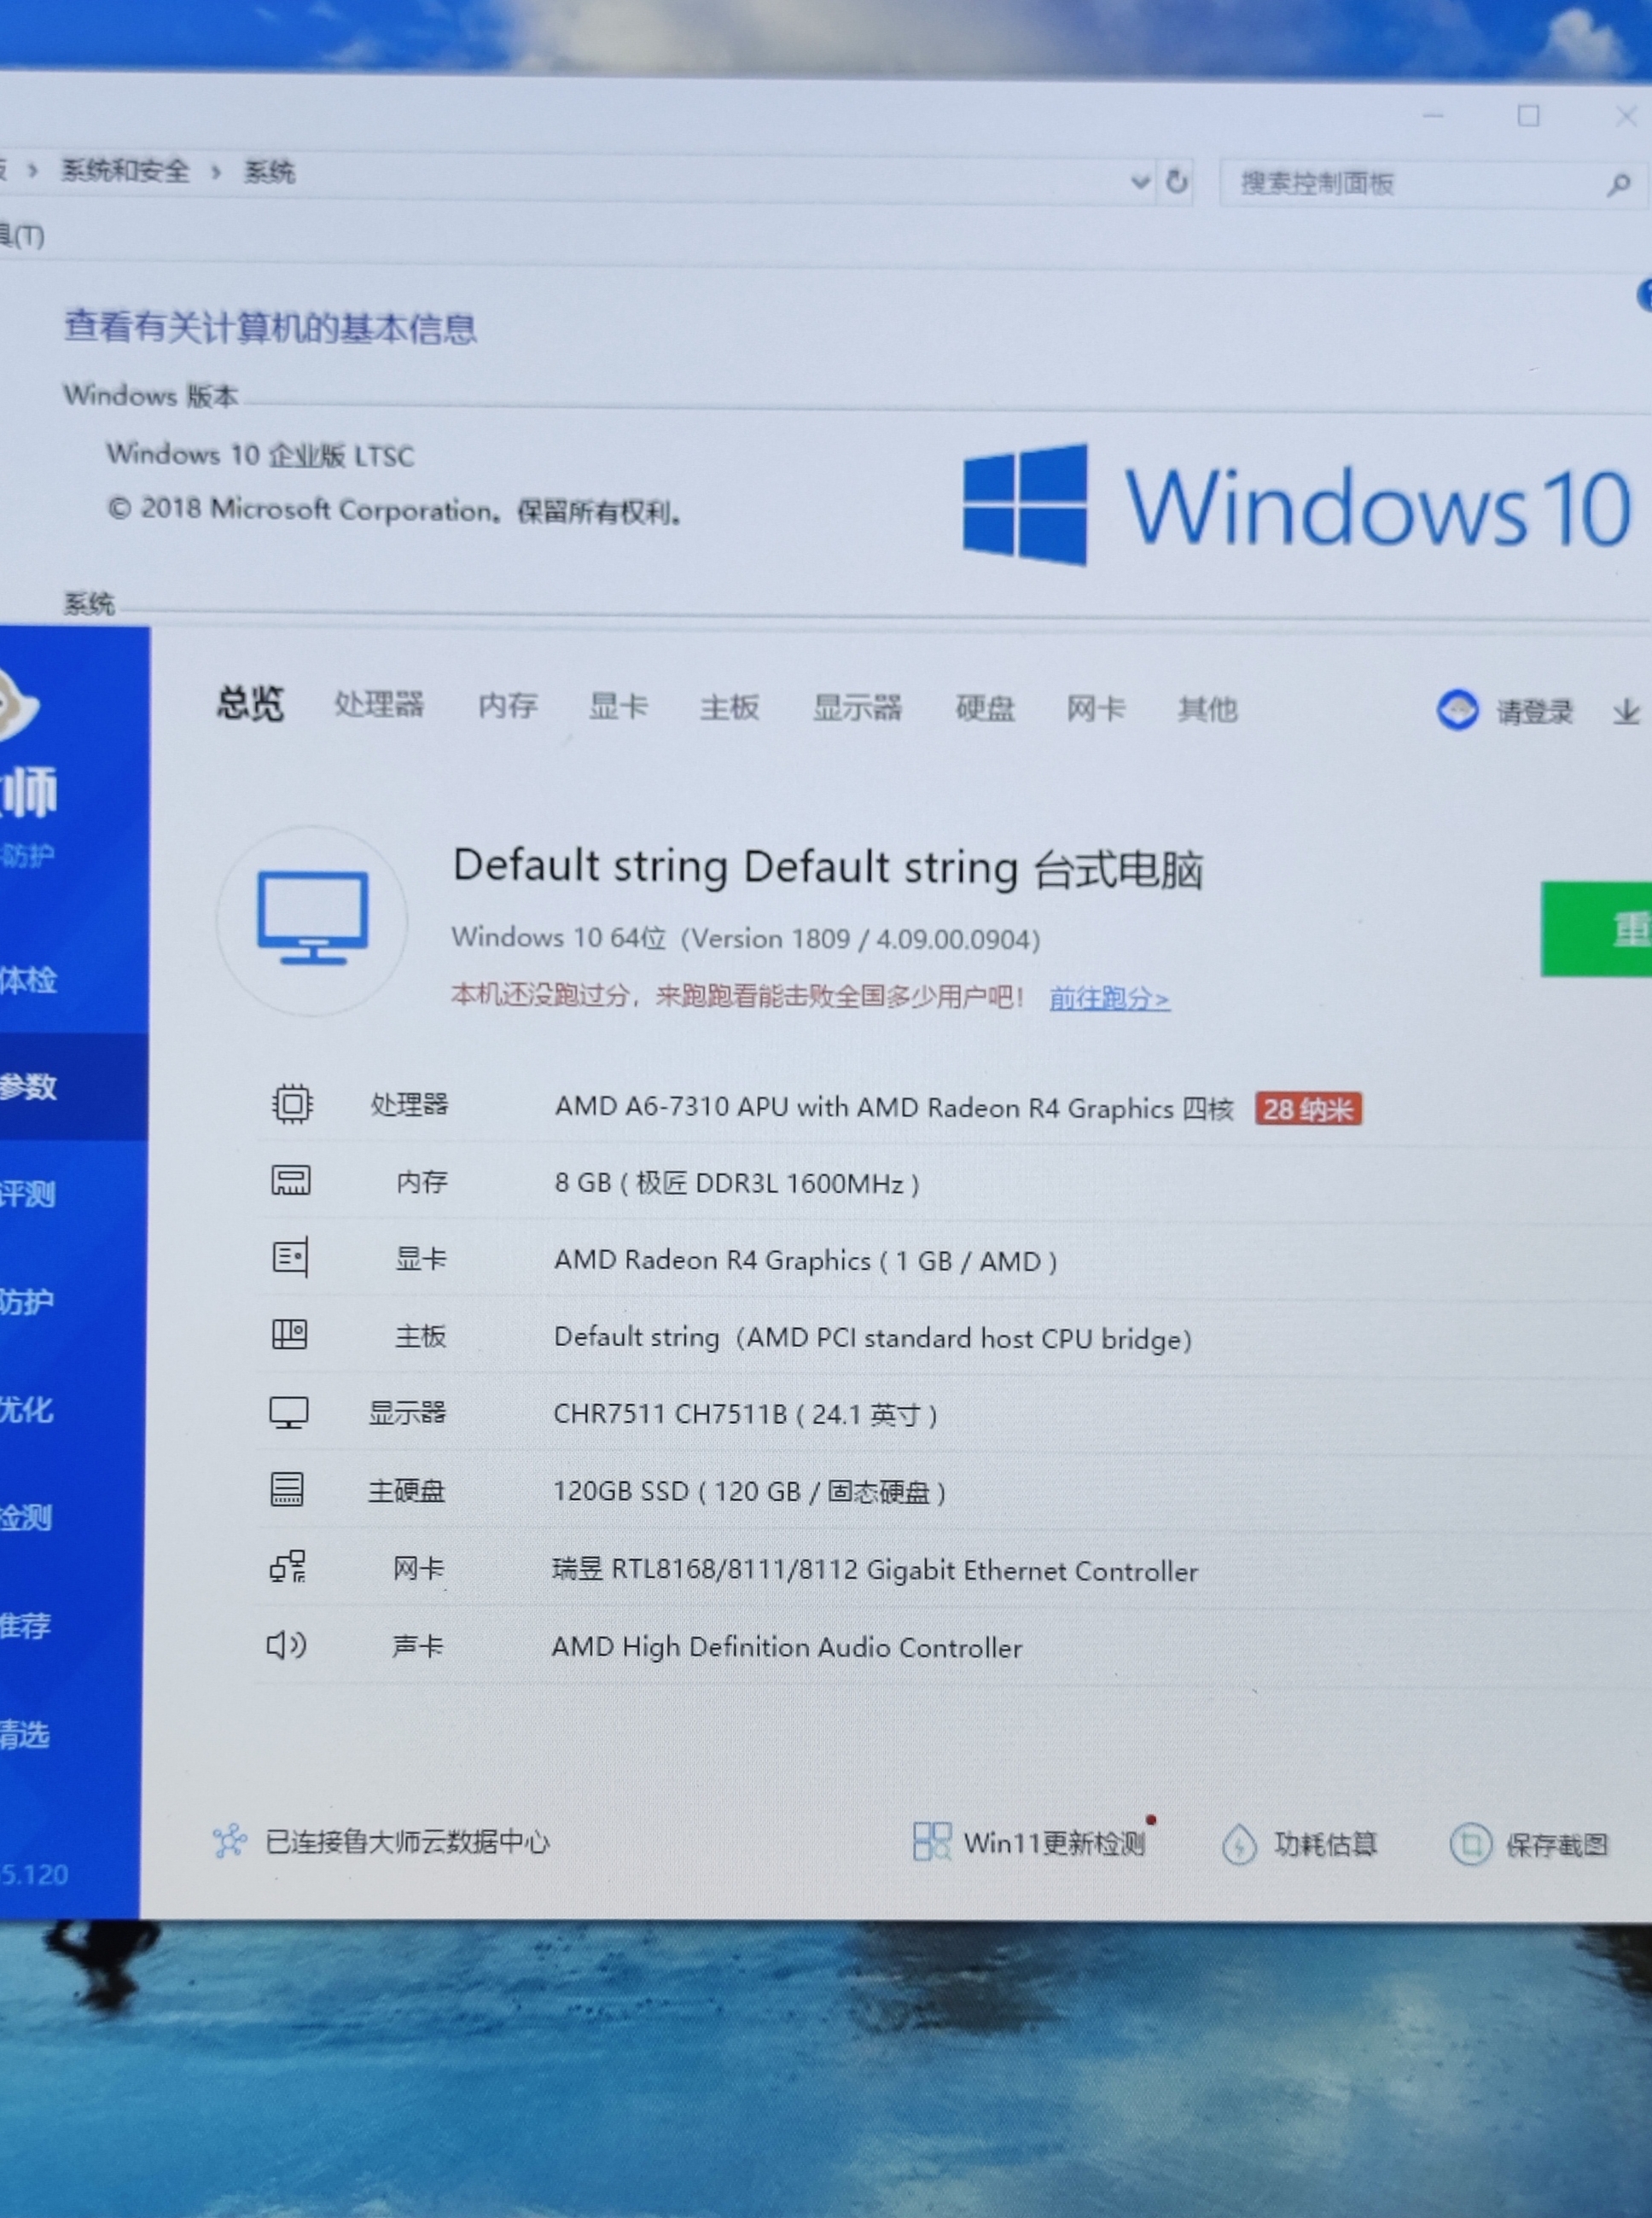Click the download arrow icon next to 请登录
Viewport: 1652px width, 2218px height.
[x=1626, y=712]
